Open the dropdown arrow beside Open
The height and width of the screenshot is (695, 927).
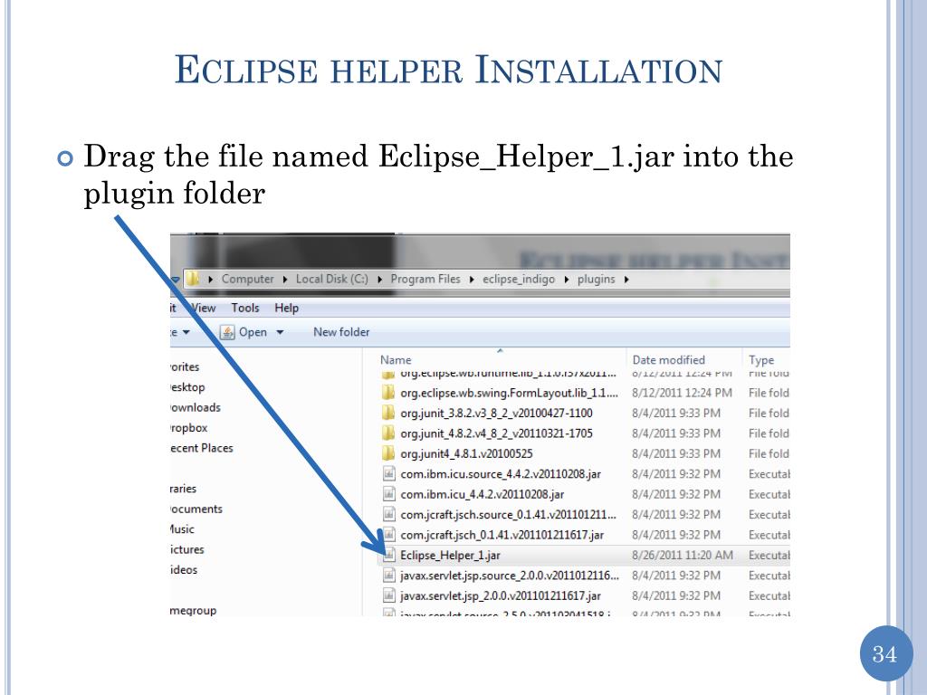tap(280, 332)
